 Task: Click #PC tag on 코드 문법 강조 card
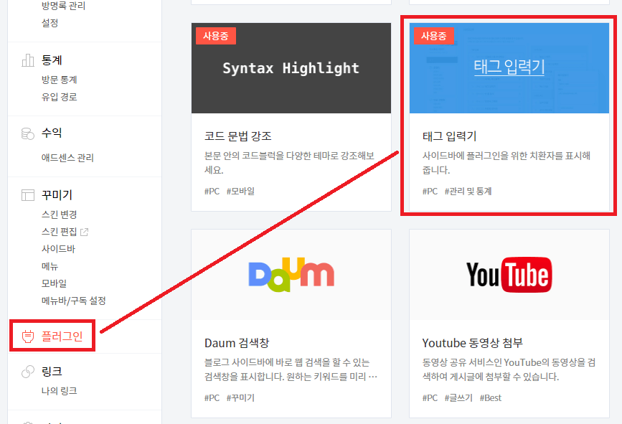click(x=212, y=191)
